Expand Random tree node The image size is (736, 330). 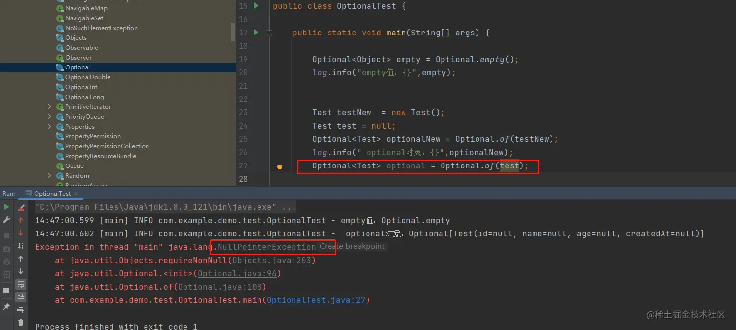click(49, 176)
